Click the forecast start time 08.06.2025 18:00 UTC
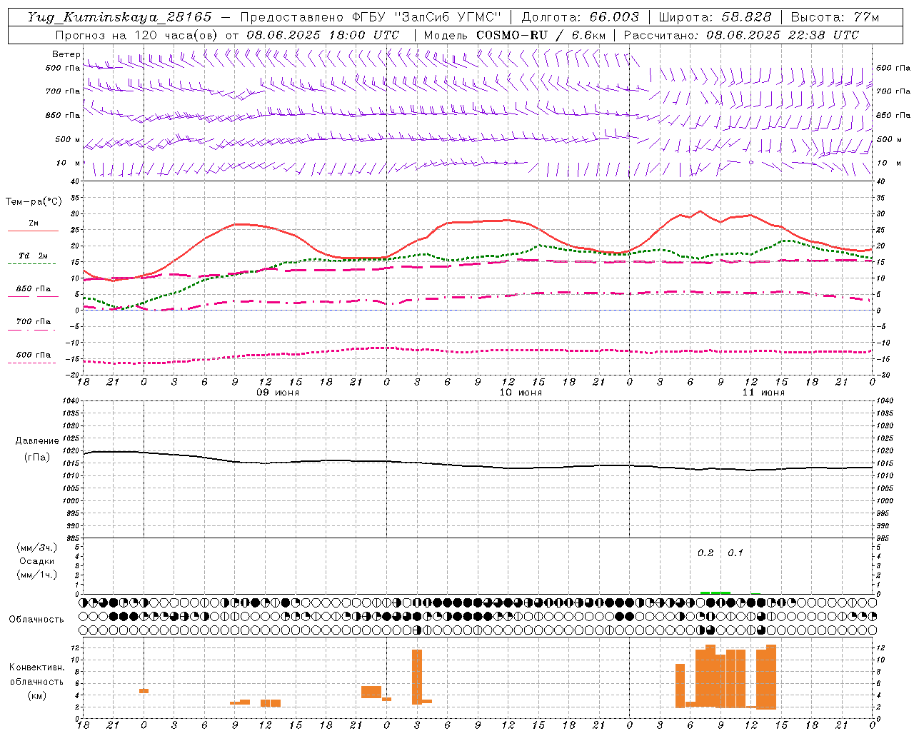Viewport: 914px width, 731px height. pos(323,35)
